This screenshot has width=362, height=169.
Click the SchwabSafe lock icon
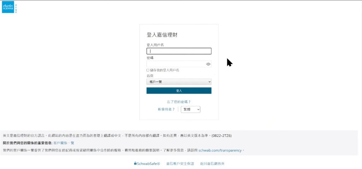[x=135, y=163]
